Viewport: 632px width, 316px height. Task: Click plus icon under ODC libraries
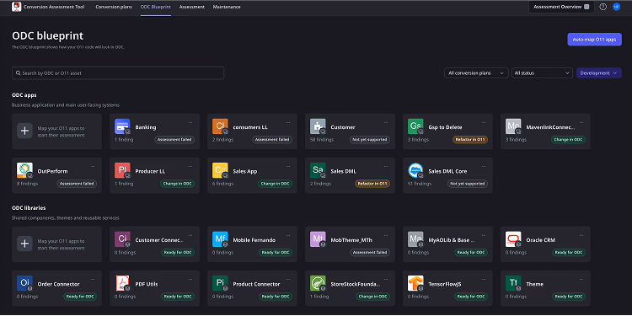pyautogui.click(x=24, y=244)
